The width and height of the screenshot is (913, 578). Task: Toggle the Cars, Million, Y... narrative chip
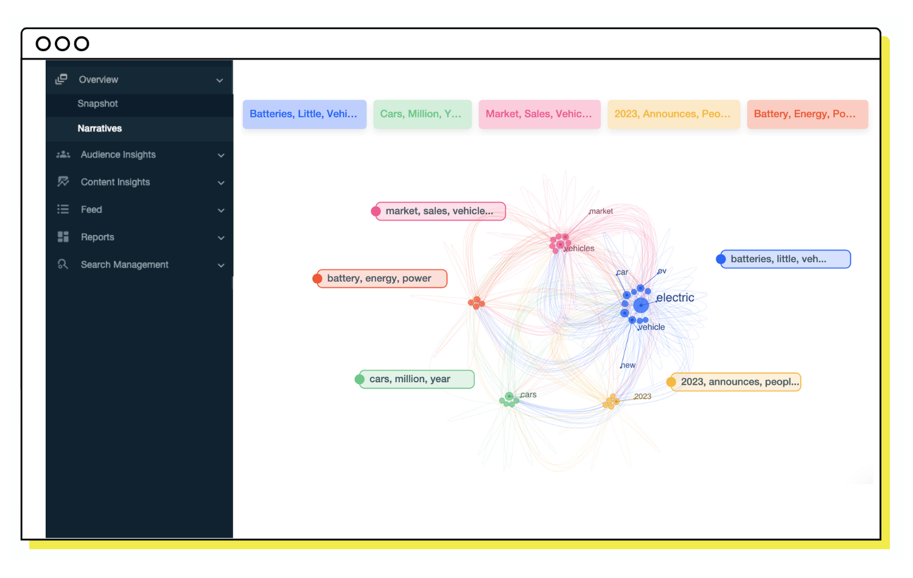(x=422, y=114)
